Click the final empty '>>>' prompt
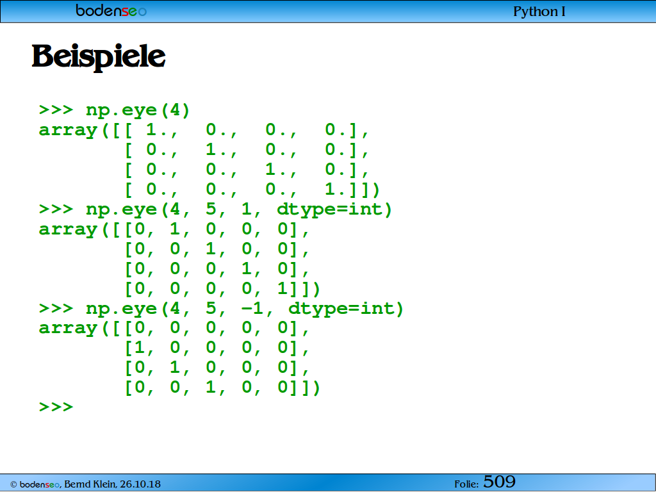656x492 pixels. click(56, 407)
